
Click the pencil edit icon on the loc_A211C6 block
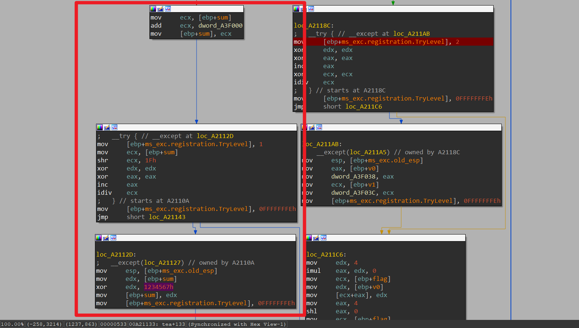pos(316,238)
